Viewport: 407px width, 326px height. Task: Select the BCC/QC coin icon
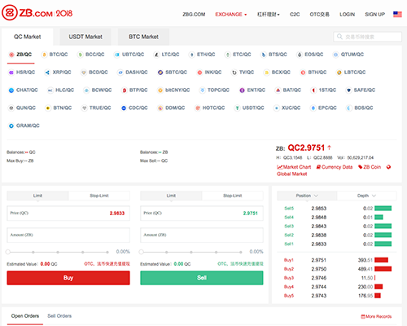(81, 55)
